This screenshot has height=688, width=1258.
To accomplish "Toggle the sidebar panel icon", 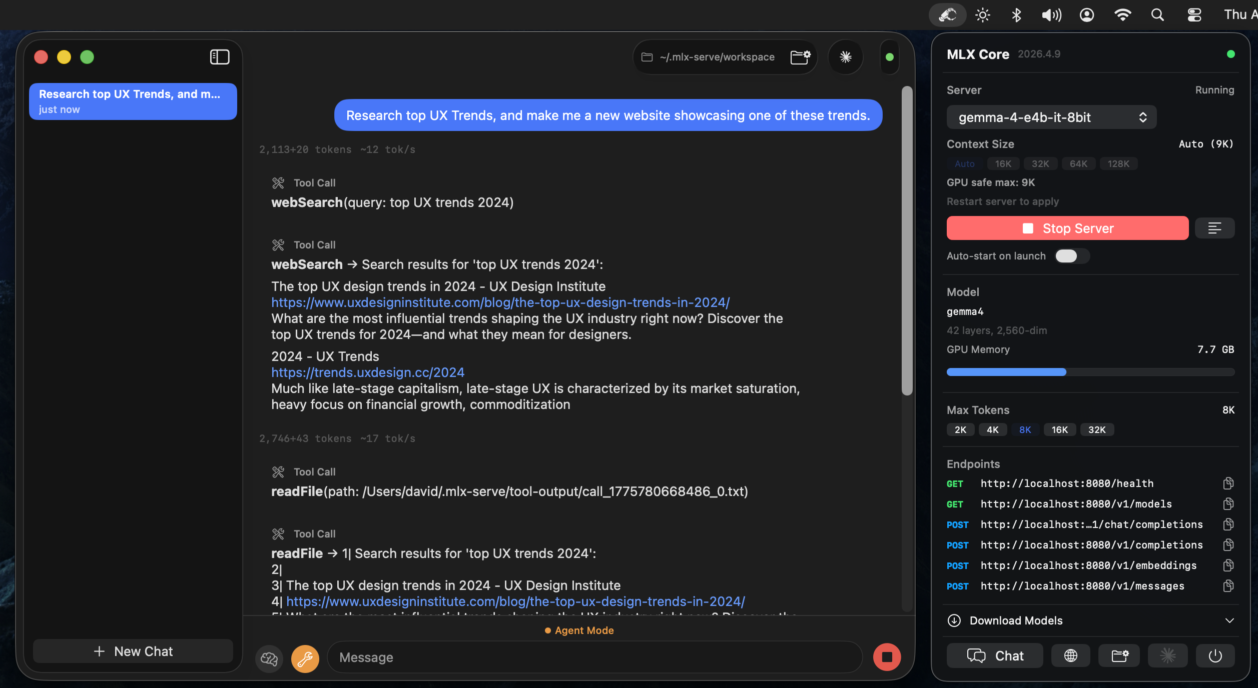I will pos(219,57).
